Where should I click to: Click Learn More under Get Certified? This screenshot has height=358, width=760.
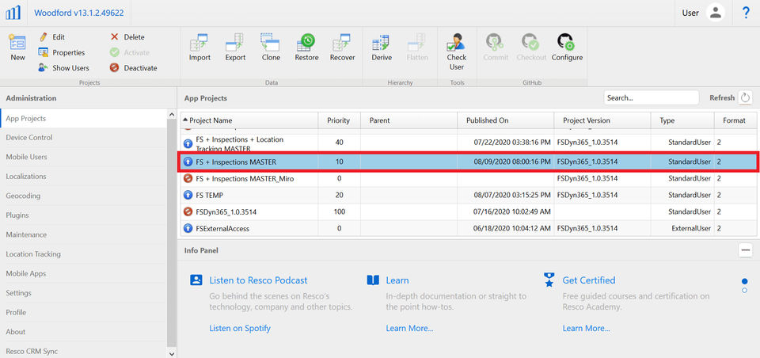[x=587, y=329]
